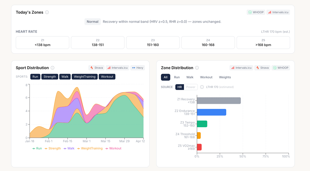Toggle the Run sport filter chip
This screenshot has width=310, height=171.
(35, 77)
